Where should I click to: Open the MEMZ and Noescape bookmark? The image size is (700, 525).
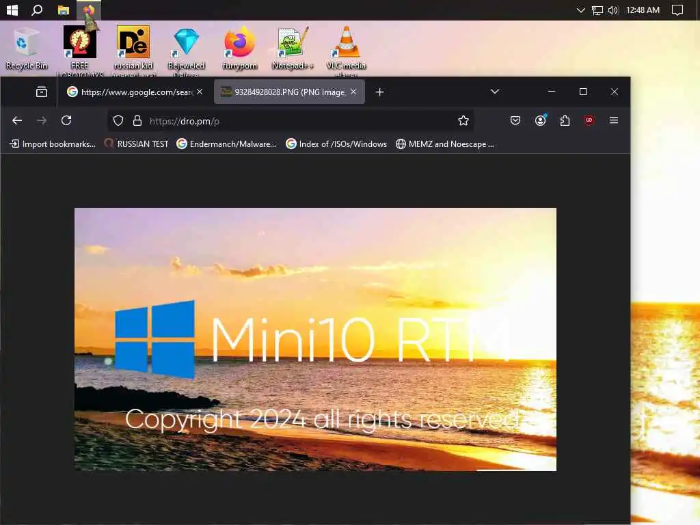point(445,144)
